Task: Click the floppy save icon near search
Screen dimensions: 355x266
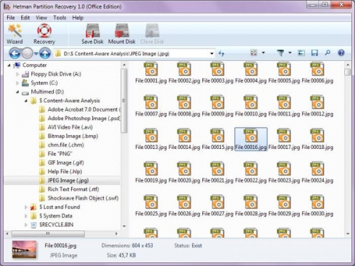Action: pyautogui.click(x=314, y=53)
